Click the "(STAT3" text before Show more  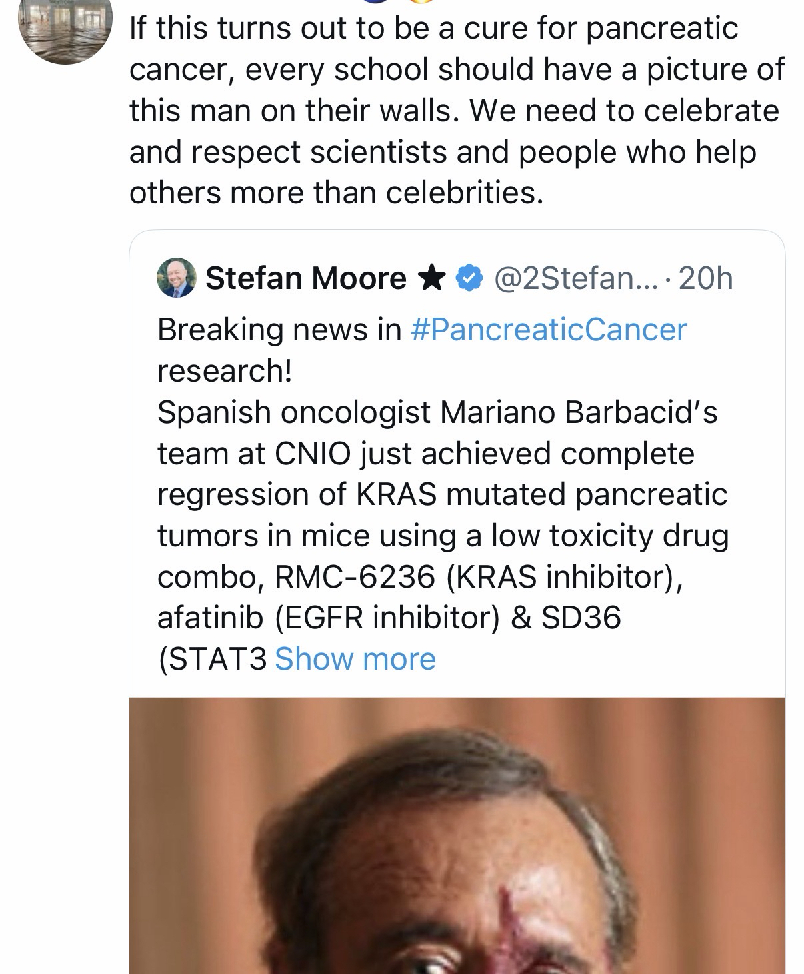[212, 659]
